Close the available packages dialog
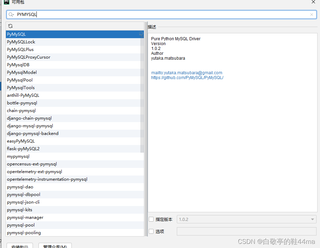This screenshot has width=320, height=248. pyautogui.click(x=313, y=2)
